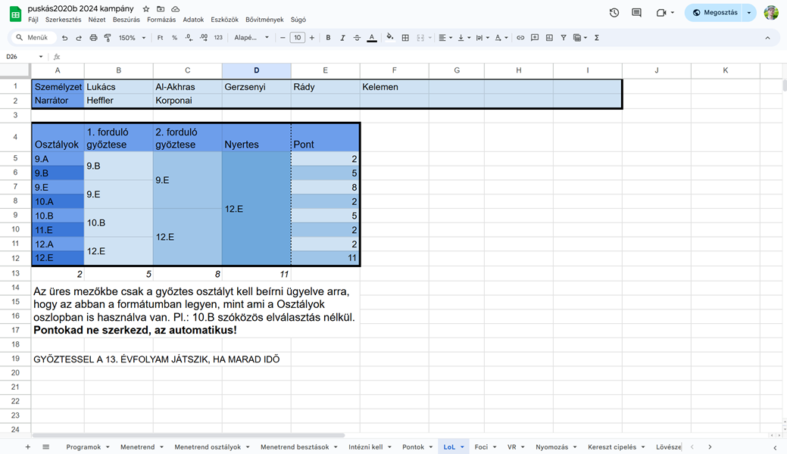Insert a comment using the toolbar icon
Viewport: 787px width, 454px height.
point(534,36)
